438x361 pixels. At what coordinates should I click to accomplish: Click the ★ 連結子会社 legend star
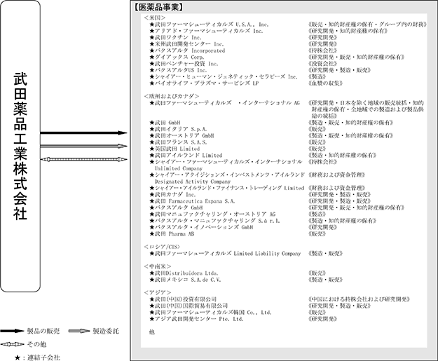coord(6,357)
